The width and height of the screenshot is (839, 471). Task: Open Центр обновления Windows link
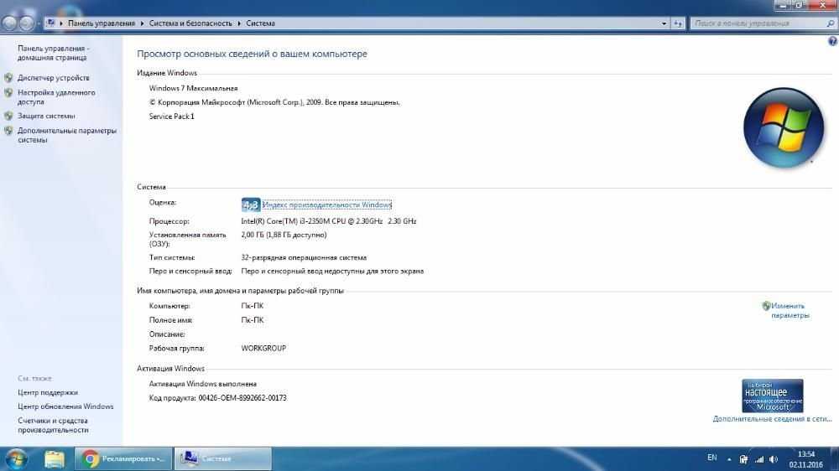pyautogui.click(x=65, y=406)
